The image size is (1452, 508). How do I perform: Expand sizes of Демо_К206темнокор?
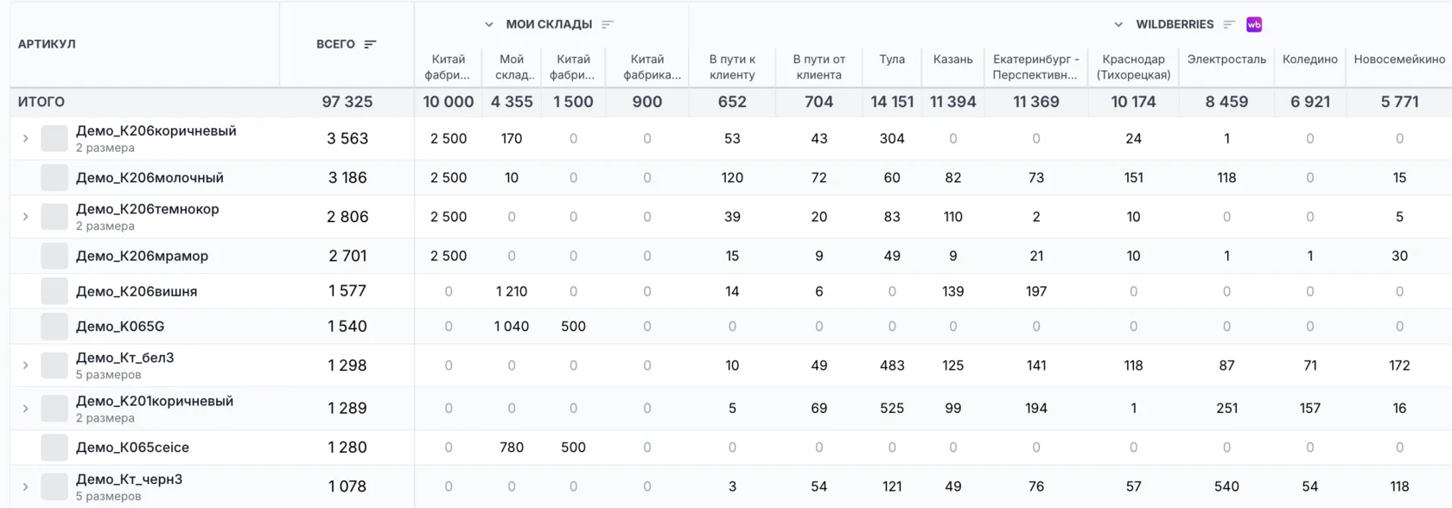pyautogui.click(x=25, y=217)
